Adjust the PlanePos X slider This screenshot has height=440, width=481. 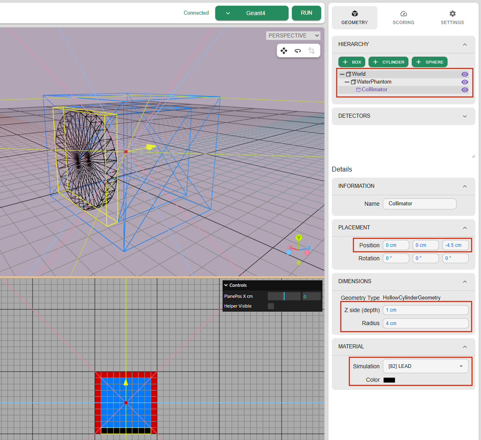click(284, 296)
